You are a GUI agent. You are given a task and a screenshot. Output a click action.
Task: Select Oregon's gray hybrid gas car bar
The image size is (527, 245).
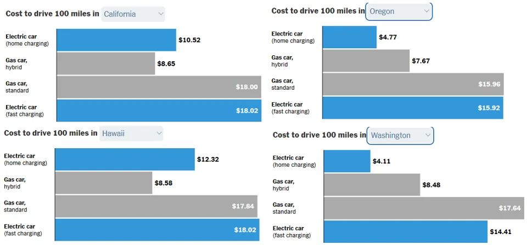click(x=366, y=61)
